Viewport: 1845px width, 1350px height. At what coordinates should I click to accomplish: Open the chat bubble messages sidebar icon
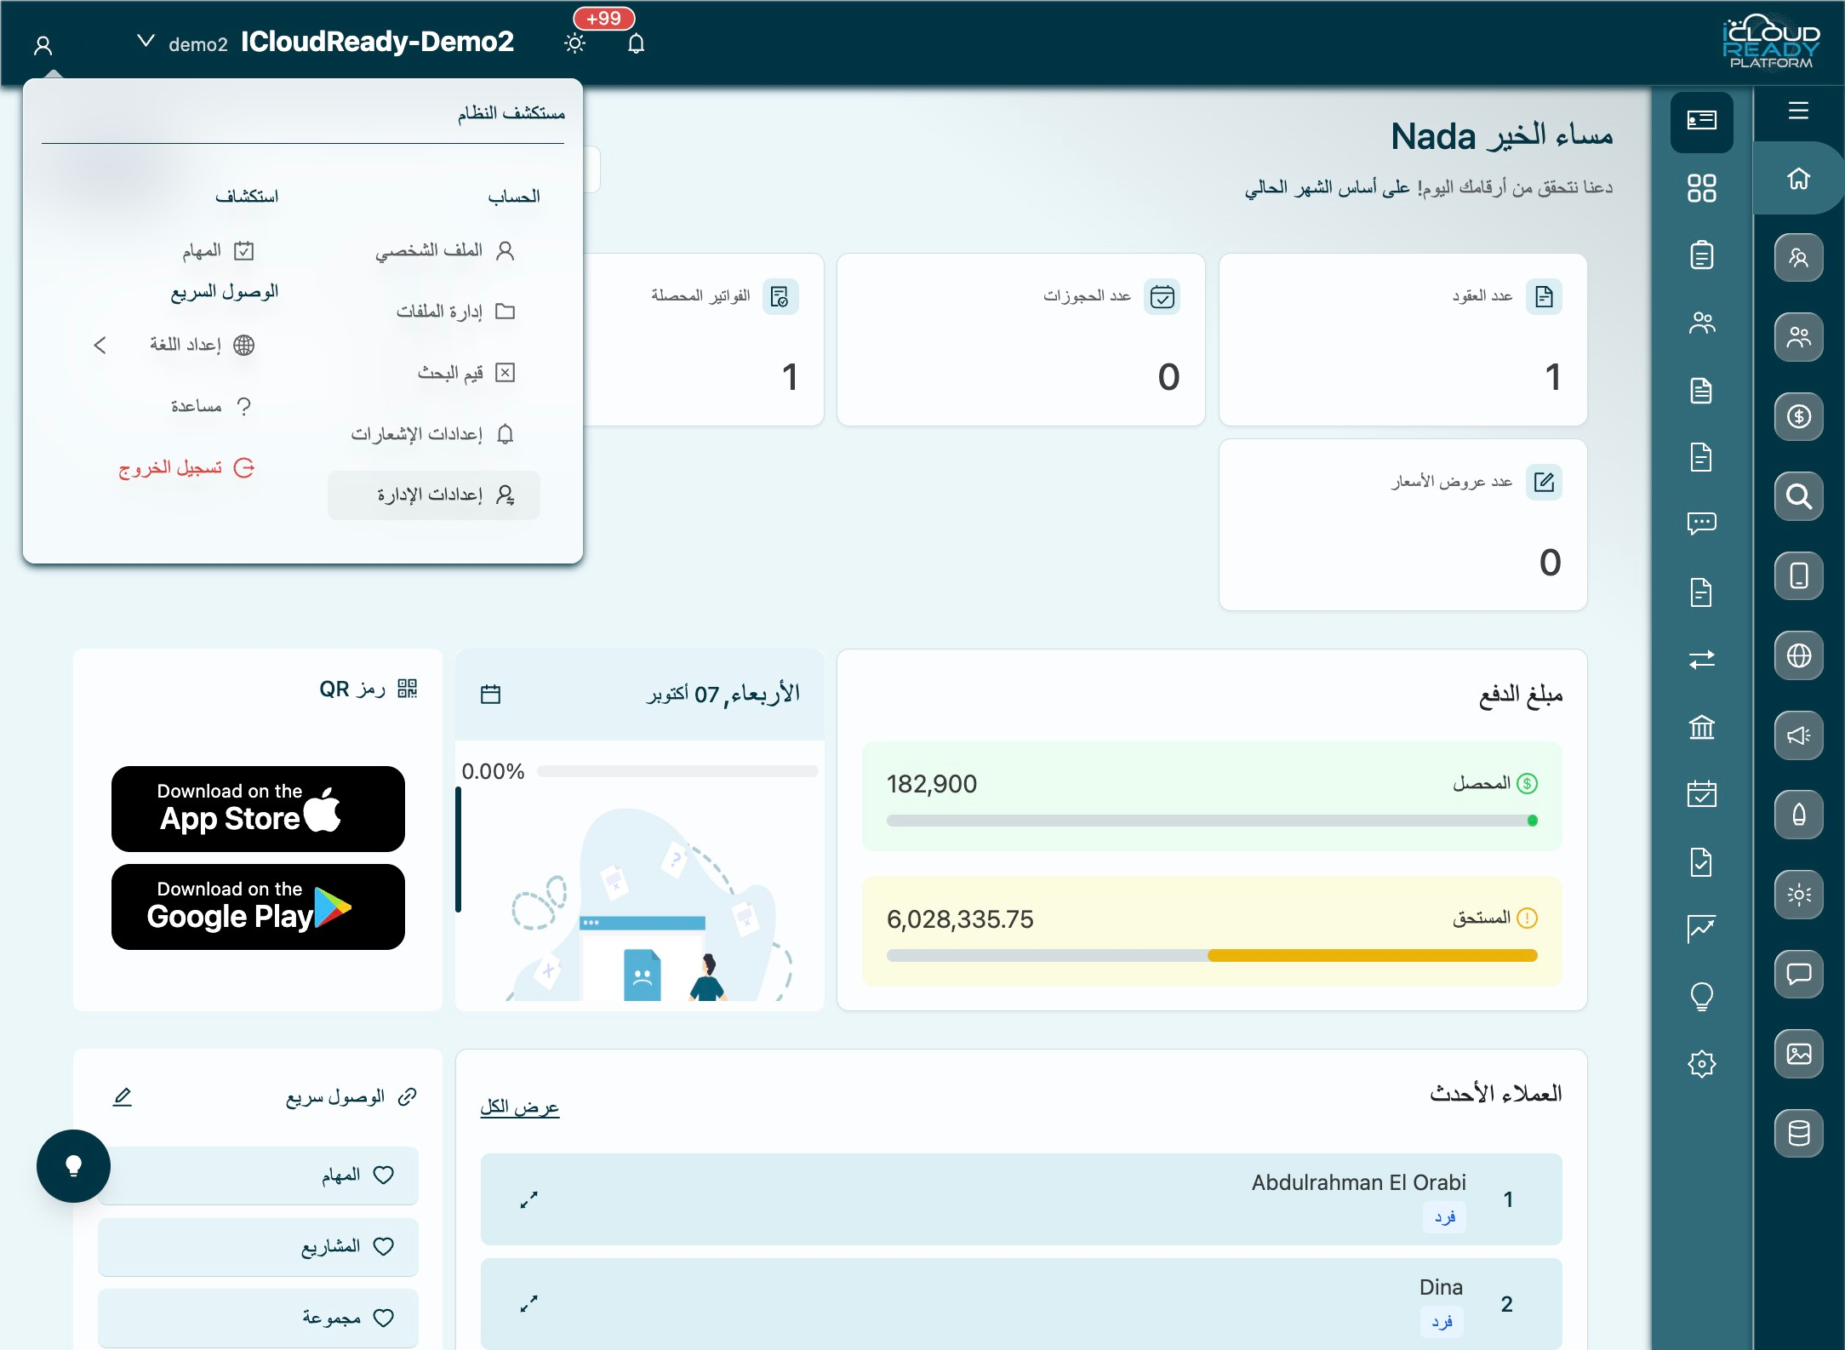coord(1798,974)
